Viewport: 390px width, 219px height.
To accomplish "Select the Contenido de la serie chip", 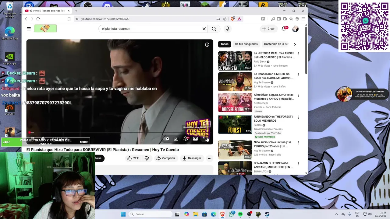I will (276, 44).
